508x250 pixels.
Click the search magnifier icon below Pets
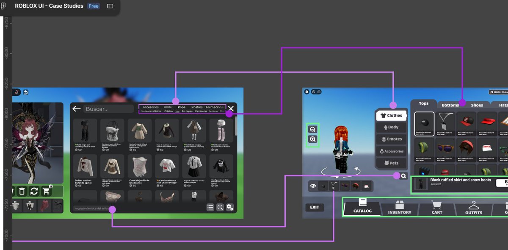[404, 176]
